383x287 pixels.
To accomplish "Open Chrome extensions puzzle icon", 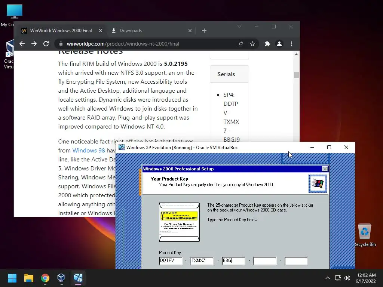I will point(267,44).
